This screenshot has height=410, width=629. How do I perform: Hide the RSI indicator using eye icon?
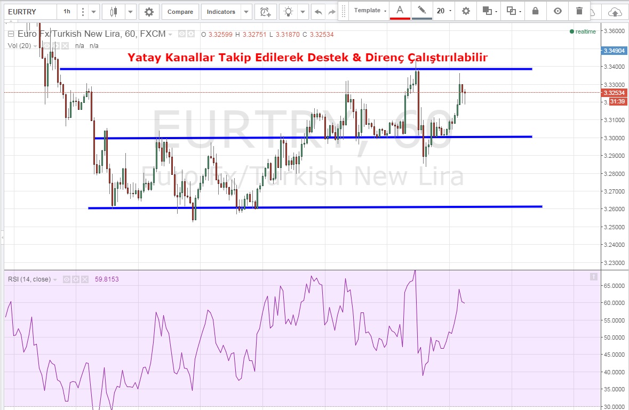click(x=67, y=279)
